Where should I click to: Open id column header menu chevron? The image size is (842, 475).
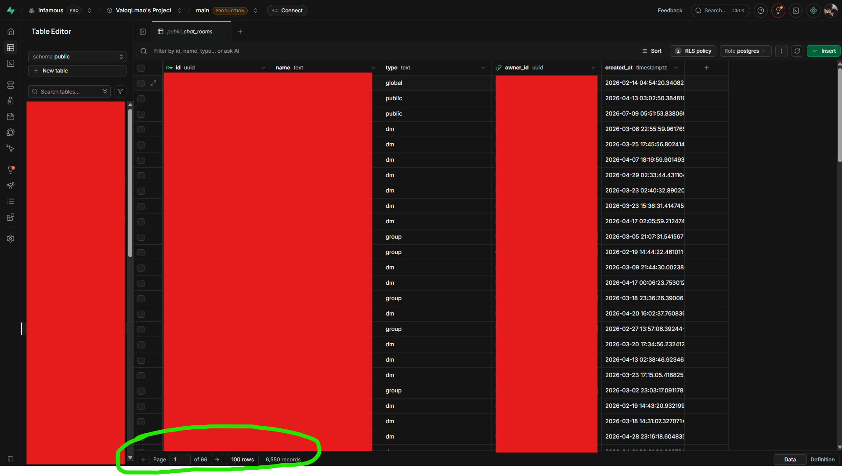[264, 68]
